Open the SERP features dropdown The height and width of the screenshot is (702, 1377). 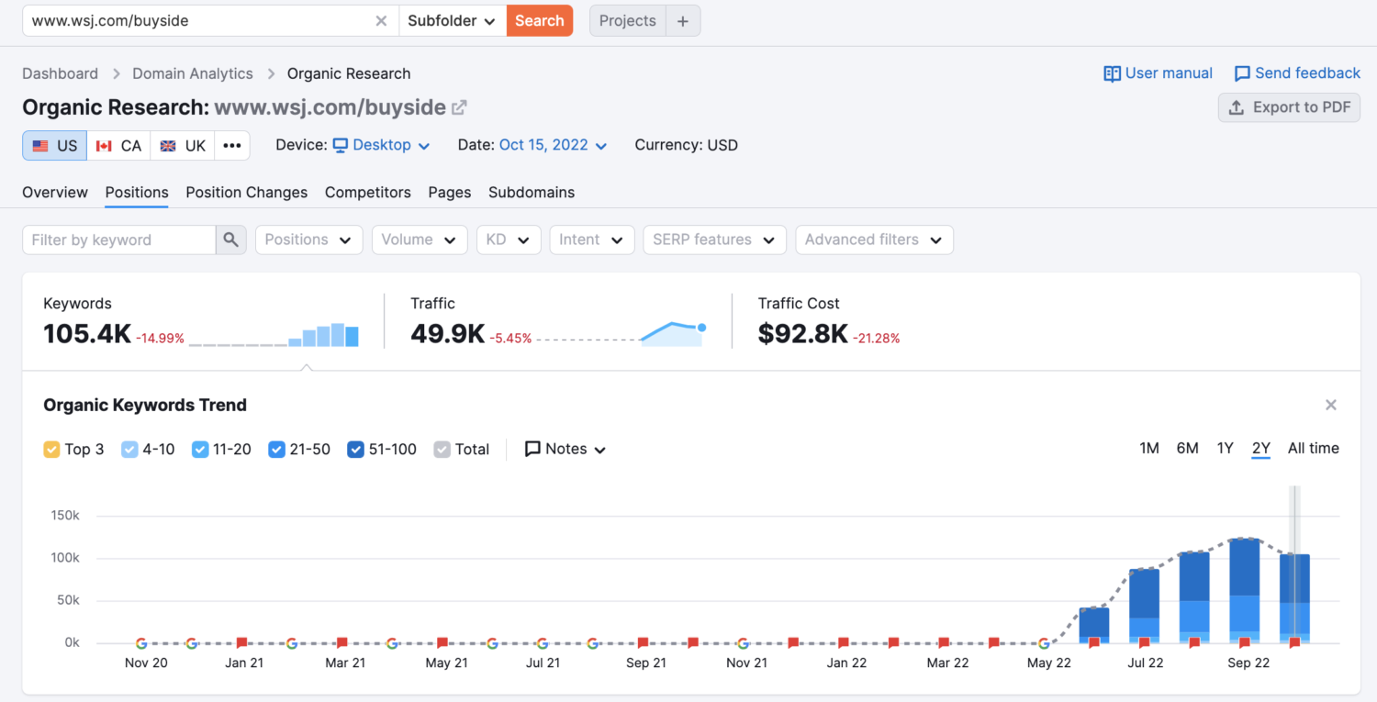(x=714, y=240)
